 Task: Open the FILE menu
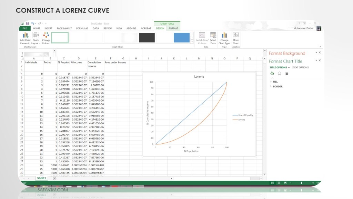pyautogui.click(x=24, y=28)
